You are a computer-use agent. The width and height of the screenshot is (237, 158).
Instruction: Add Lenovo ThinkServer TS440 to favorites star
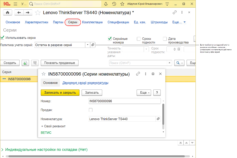coord(38,13)
